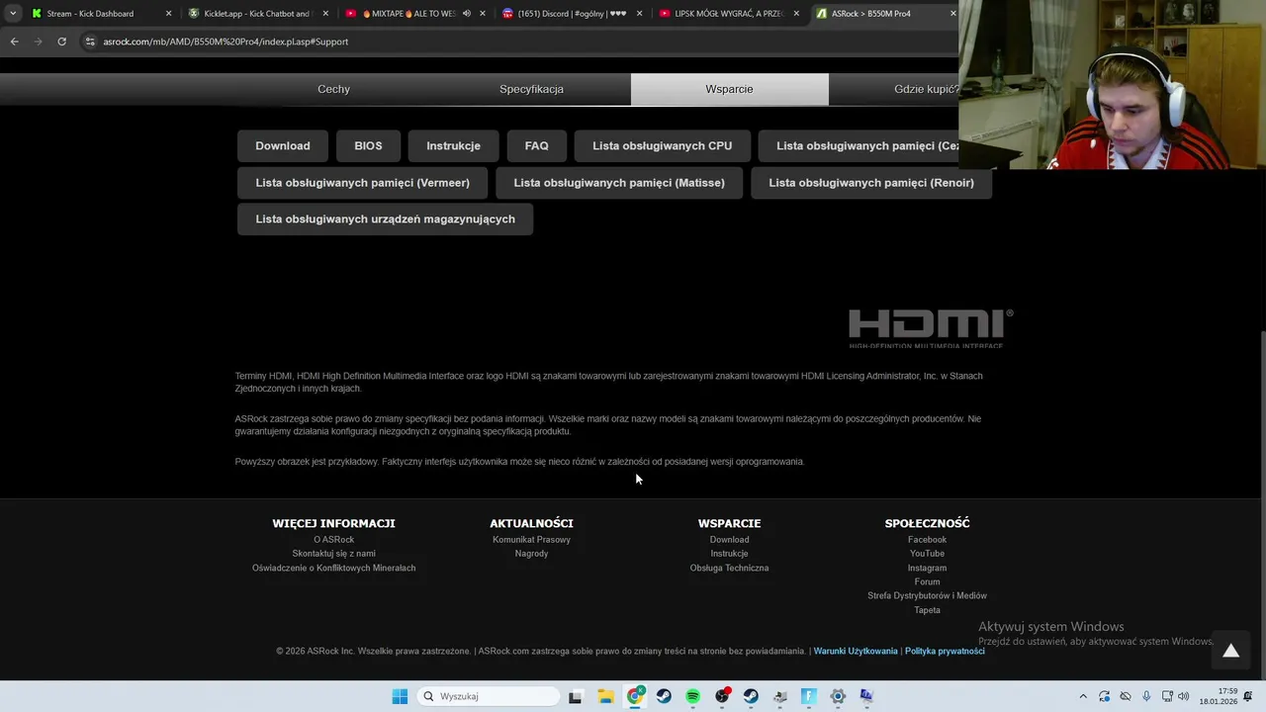Open the Tapeta footer link
This screenshot has height=712, width=1266.
(927, 610)
